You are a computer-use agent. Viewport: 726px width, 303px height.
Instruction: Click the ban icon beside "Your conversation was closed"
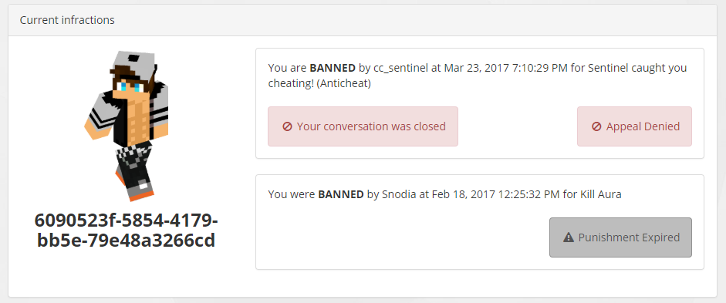287,126
